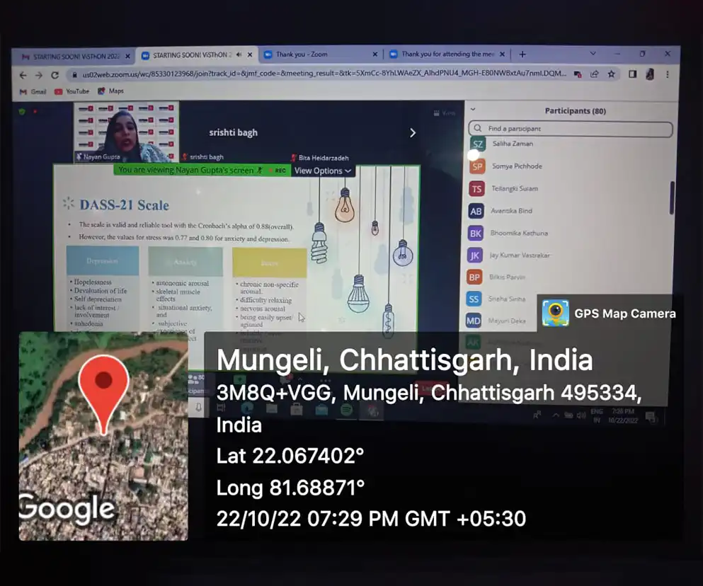Show next video thumbnails with right arrow

click(x=413, y=133)
